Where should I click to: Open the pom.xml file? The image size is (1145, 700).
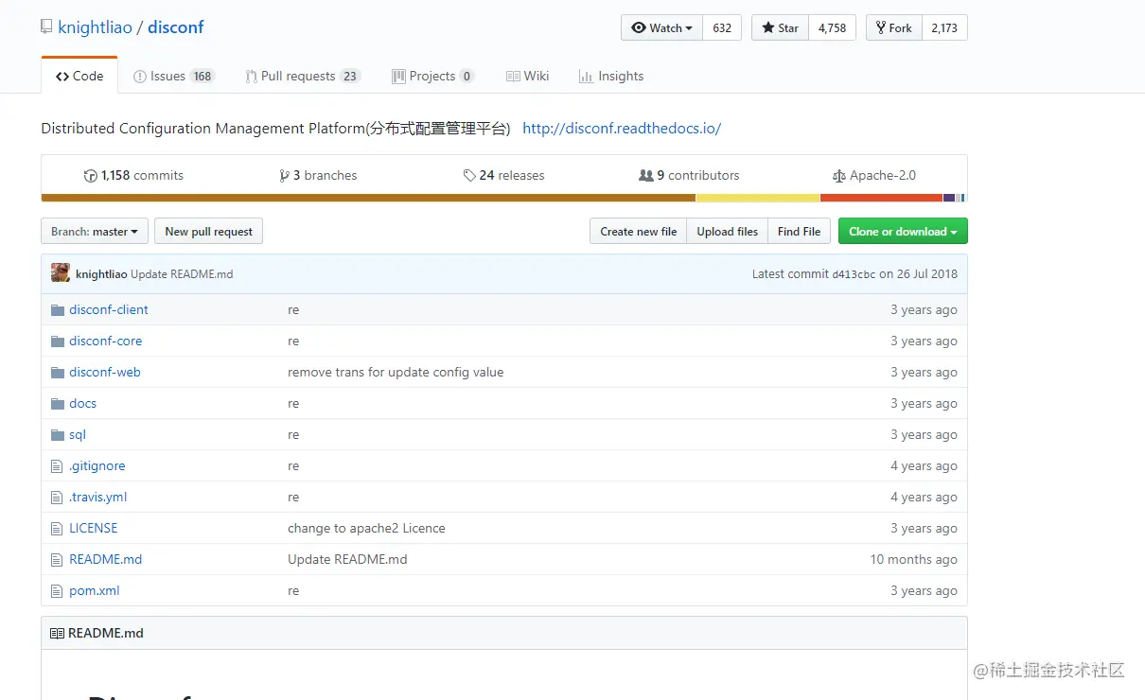click(x=95, y=590)
